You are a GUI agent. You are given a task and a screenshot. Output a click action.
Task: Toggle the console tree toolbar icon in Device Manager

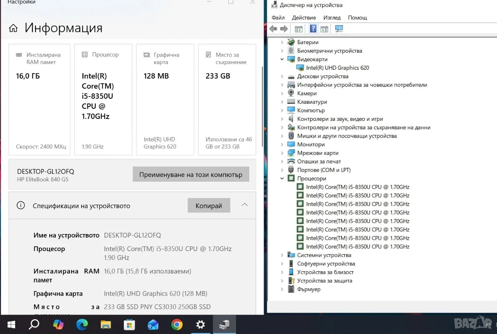pyautogui.click(x=299, y=29)
